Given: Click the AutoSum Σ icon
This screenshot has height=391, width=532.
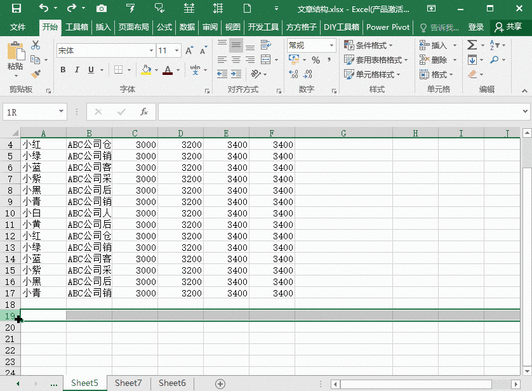Looking at the screenshot, I should tap(472, 45).
